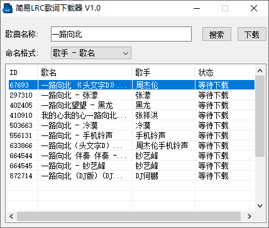Click the 搜索 search button
This screenshot has height=228, width=269.
[217, 34]
